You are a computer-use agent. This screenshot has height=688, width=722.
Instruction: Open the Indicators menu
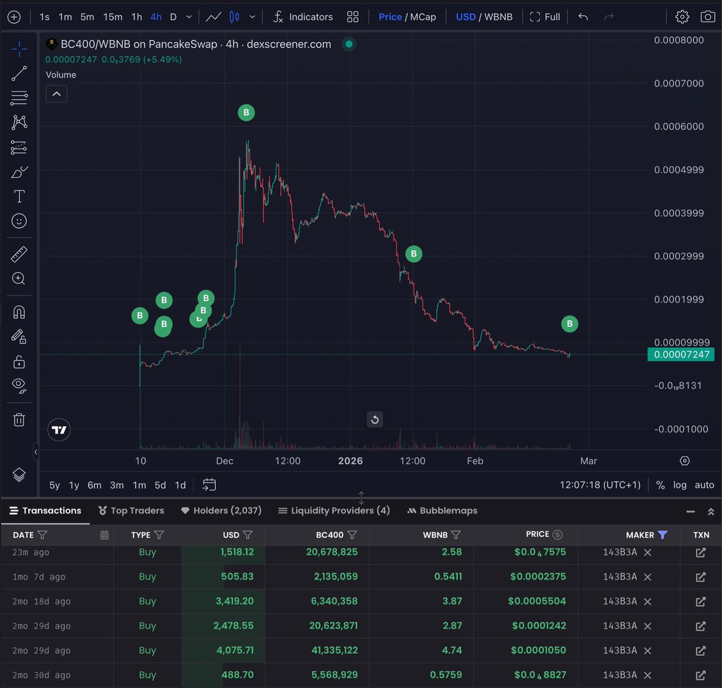tap(303, 17)
